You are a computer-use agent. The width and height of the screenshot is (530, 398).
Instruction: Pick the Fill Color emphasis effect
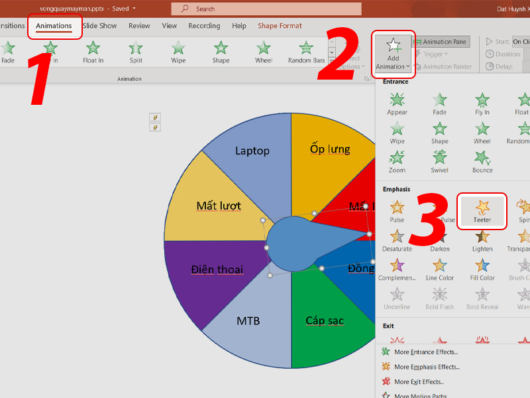(x=482, y=269)
